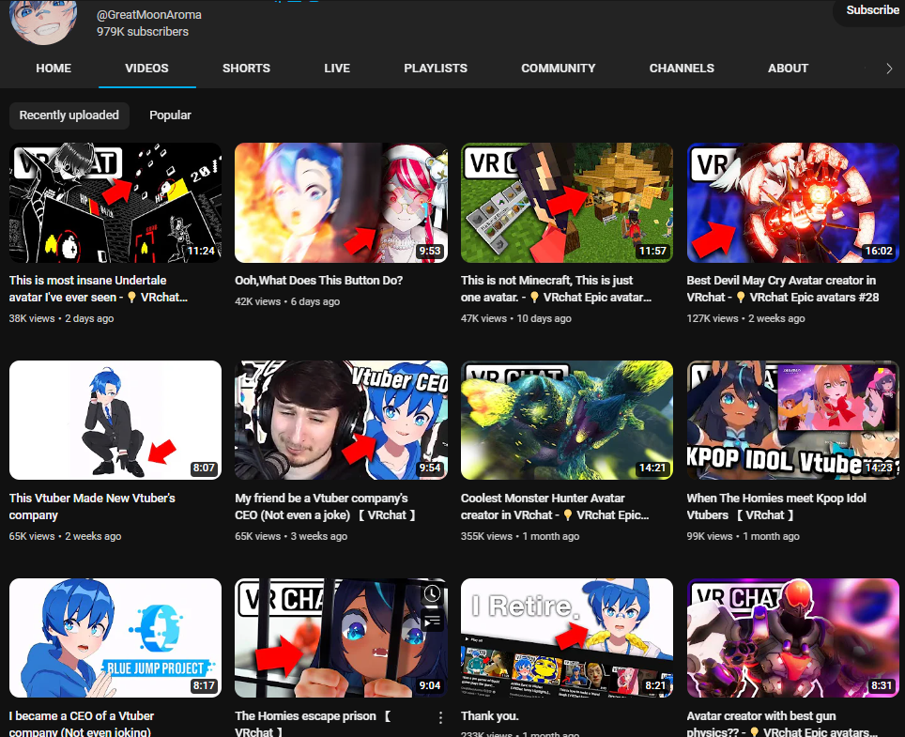
Task: Open the insane Undertale avatar video title
Action: click(99, 288)
